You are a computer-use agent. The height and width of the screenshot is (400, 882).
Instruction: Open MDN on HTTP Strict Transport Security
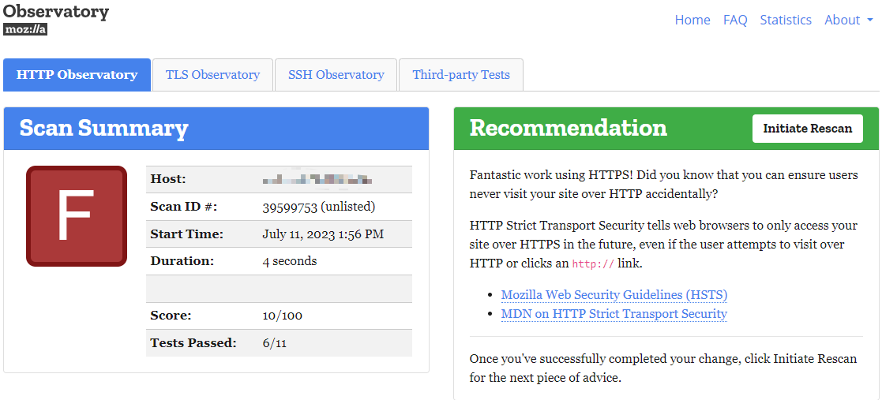[614, 314]
